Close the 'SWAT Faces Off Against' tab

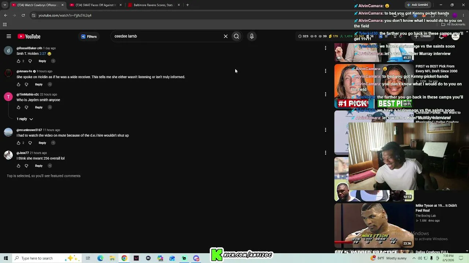(x=121, y=5)
